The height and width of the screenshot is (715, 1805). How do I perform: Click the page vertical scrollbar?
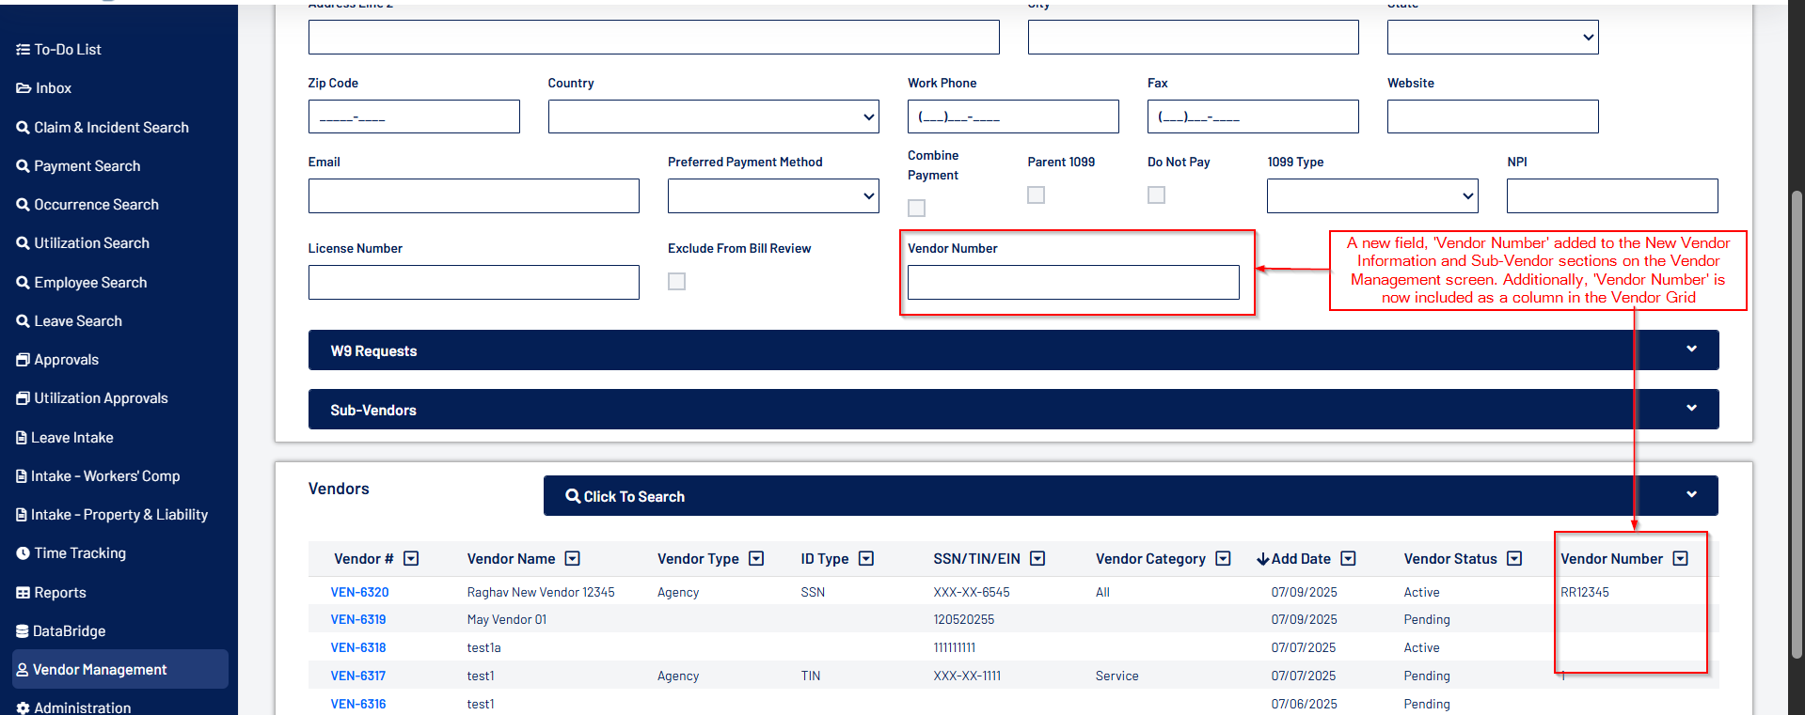point(1797,423)
